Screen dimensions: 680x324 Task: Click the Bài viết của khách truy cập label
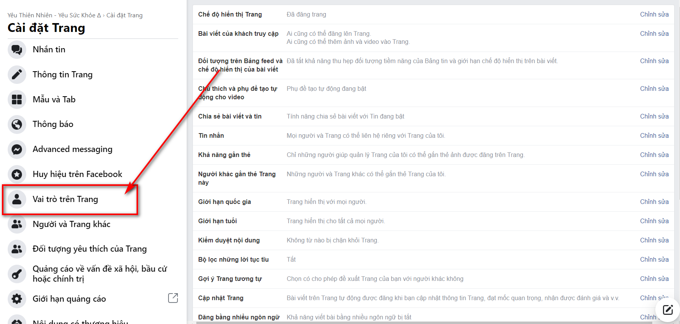238,34
